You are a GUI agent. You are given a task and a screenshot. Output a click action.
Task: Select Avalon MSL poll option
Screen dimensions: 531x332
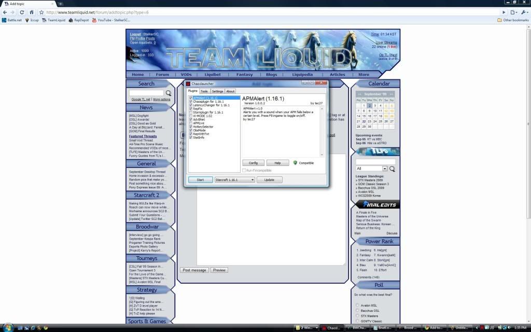[357, 305]
